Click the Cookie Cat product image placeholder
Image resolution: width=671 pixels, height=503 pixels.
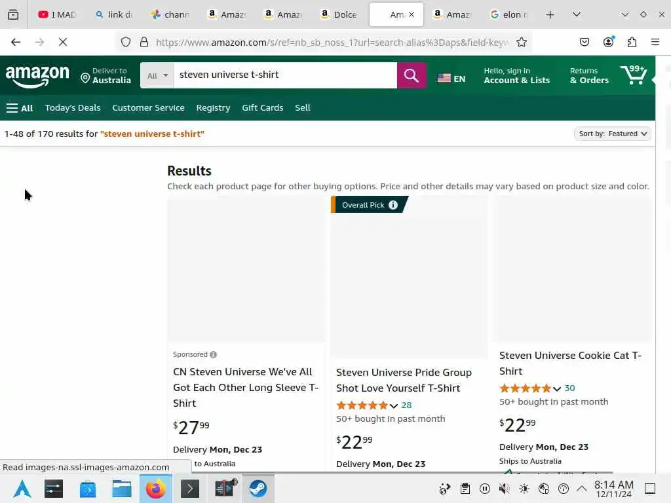572,269
